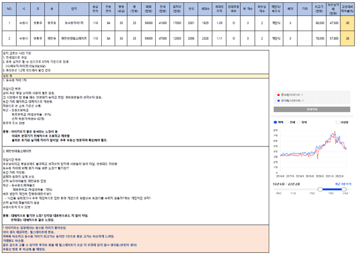Select the 2006 build year cell

191,38
